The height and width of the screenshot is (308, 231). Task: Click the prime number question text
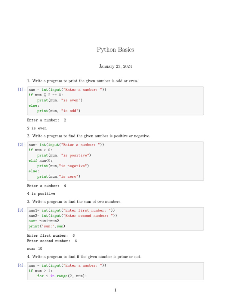coord(84,257)
